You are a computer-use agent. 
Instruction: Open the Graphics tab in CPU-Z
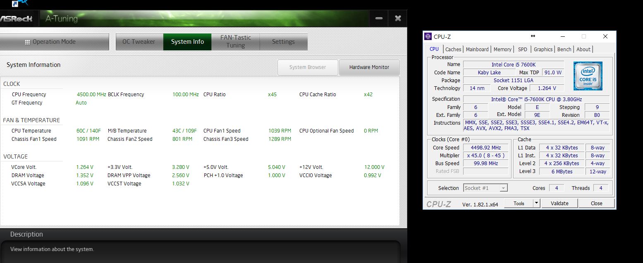tap(543, 49)
